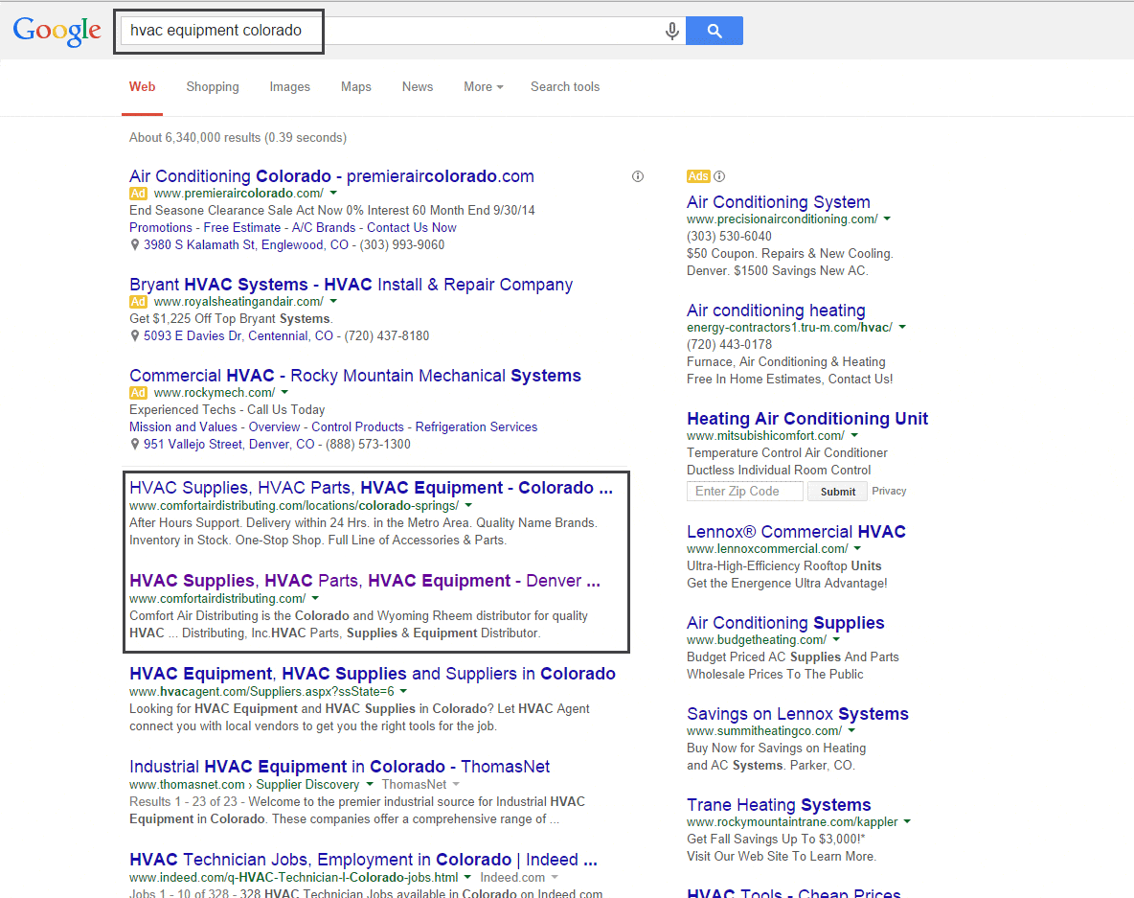1134x898 pixels.
Task: Click the A/C Brands sitelink
Action: pyautogui.click(x=324, y=228)
